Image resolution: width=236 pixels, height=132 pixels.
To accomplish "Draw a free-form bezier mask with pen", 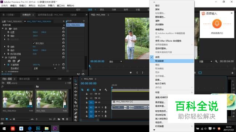I will point(19,61).
